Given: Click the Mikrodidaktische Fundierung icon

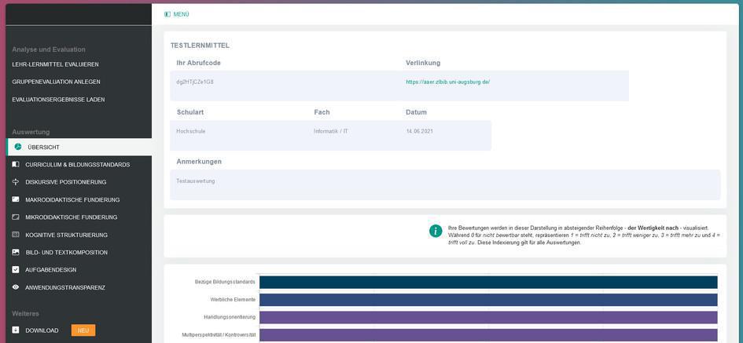Looking at the screenshot, I should [16, 217].
